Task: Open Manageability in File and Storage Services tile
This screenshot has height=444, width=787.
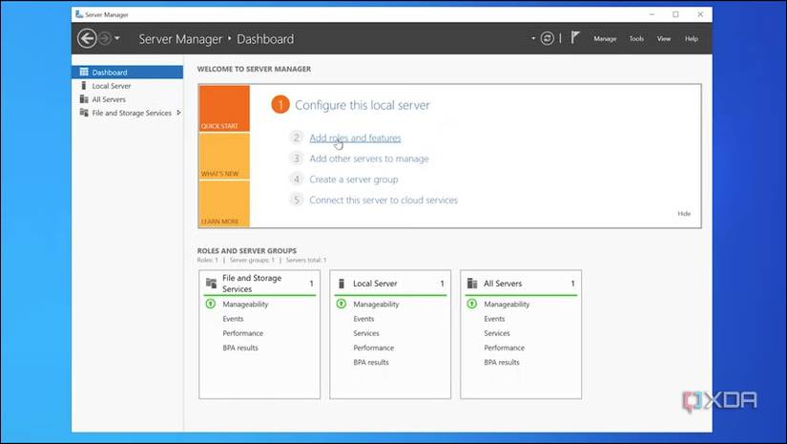Action: [245, 305]
